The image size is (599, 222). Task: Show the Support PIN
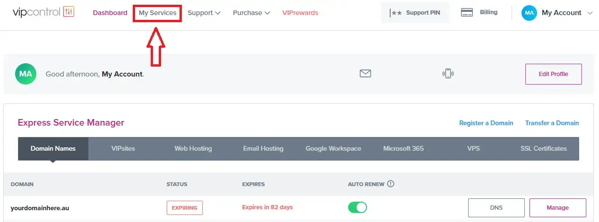tap(415, 13)
